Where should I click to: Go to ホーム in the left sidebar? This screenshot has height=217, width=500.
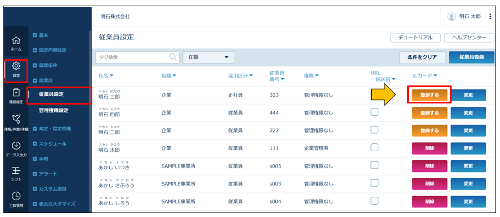[x=16, y=44]
